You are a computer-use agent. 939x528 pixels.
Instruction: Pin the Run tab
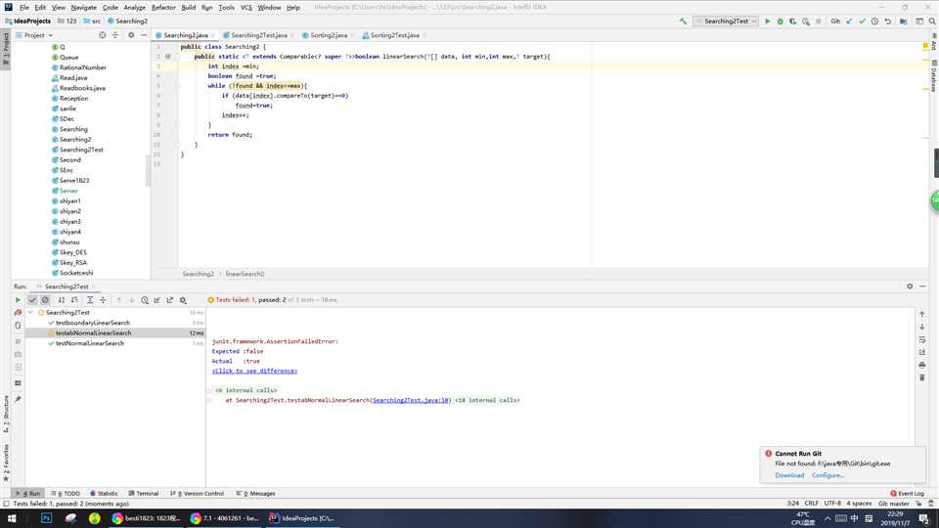18,399
